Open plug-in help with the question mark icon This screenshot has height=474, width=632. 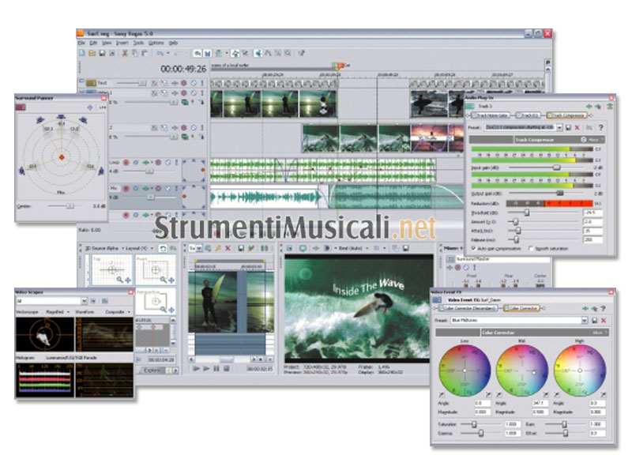tap(602, 126)
